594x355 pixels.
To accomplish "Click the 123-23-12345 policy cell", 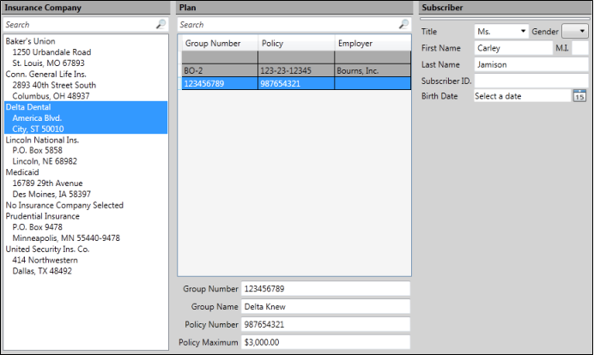I will (x=296, y=71).
